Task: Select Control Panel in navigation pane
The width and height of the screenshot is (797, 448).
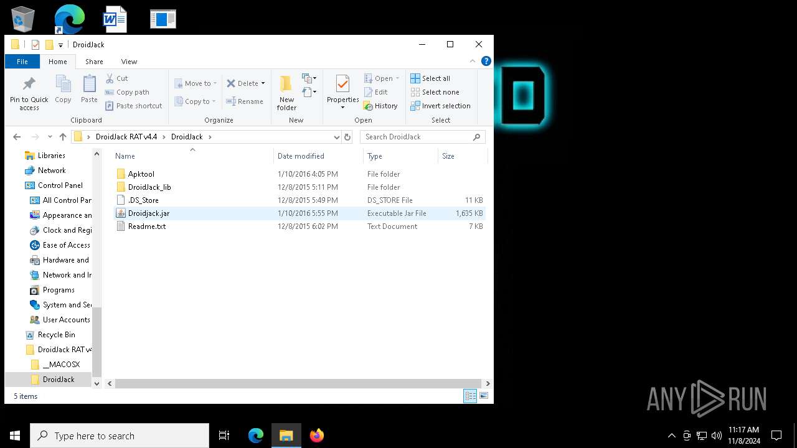Action: click(60, 185)
